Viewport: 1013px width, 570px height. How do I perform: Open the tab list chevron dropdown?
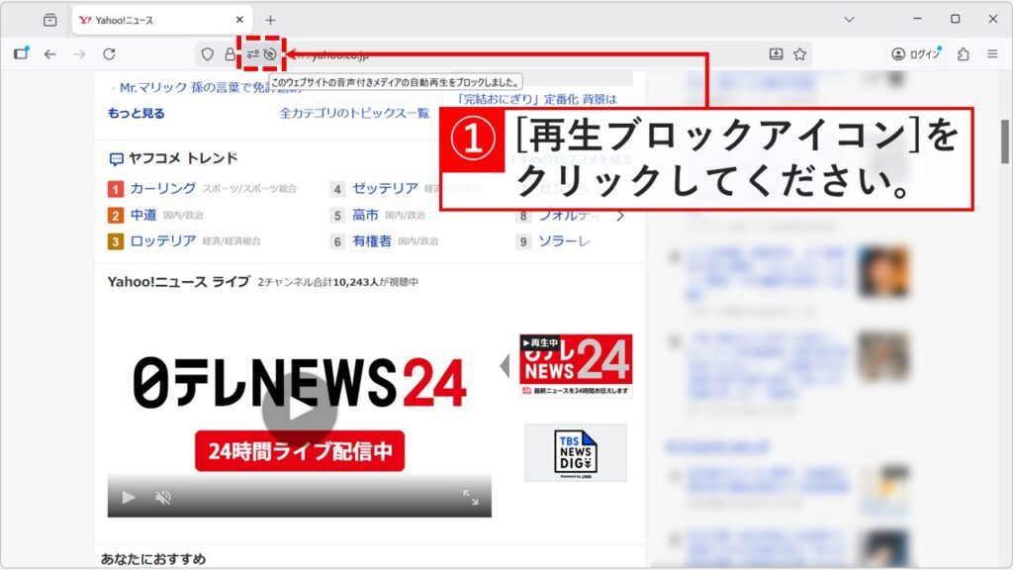[x=849, y=18]
